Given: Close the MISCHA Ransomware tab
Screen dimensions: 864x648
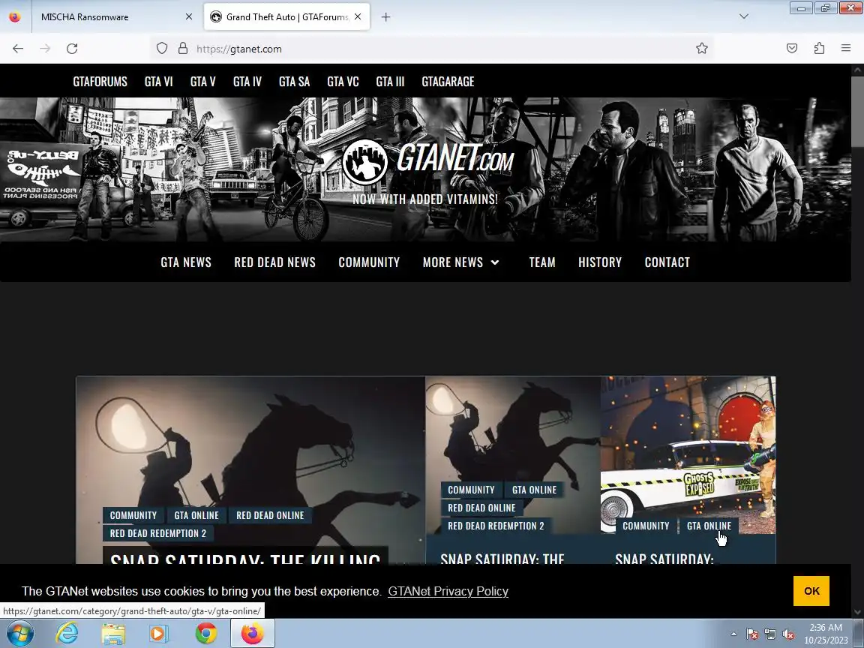Looking at the screenshot, I should pyautogui.click(x=189, y=16).
